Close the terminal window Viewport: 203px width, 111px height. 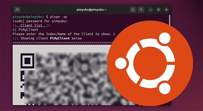(x=166, y=10)
